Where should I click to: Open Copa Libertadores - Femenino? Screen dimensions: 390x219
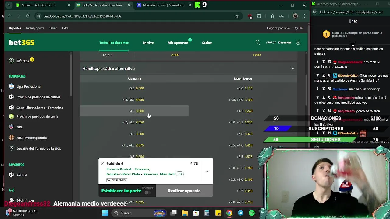tap(40, 108)
